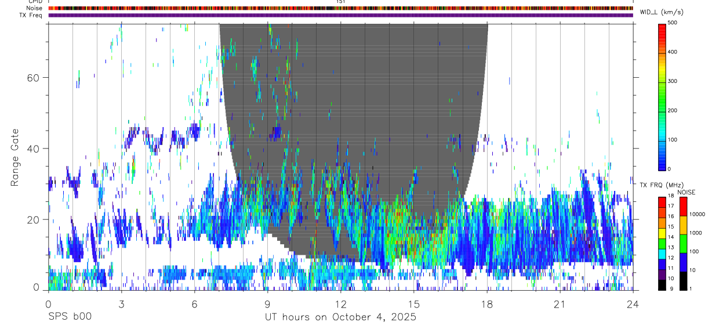Click the 200 label on width colorbar
This screenshot has width=712, height=329.
pos(673,110)
